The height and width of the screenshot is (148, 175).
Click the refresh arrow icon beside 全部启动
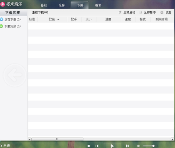coord(120,12)
